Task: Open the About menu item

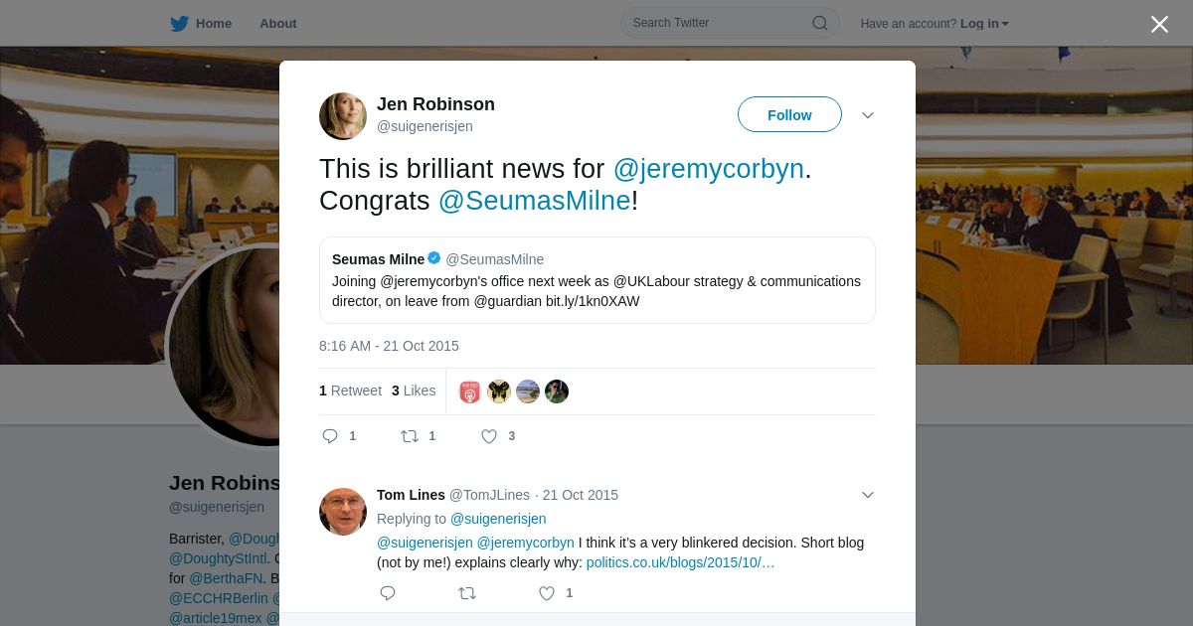Action: [277, 24]
